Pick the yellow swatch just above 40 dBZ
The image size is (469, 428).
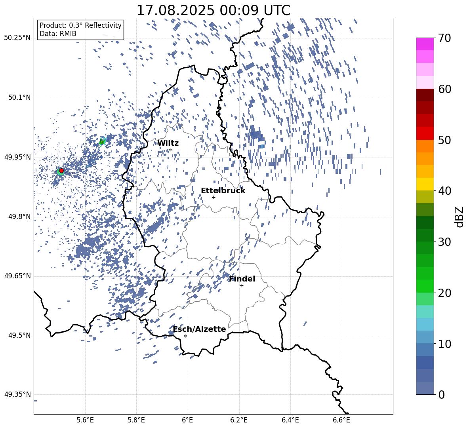click(x=425, y=184)
